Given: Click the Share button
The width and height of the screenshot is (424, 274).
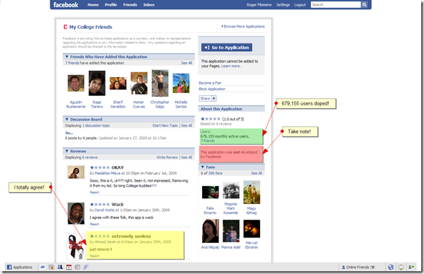Looking at the screenshot, I should coord(208,98).
